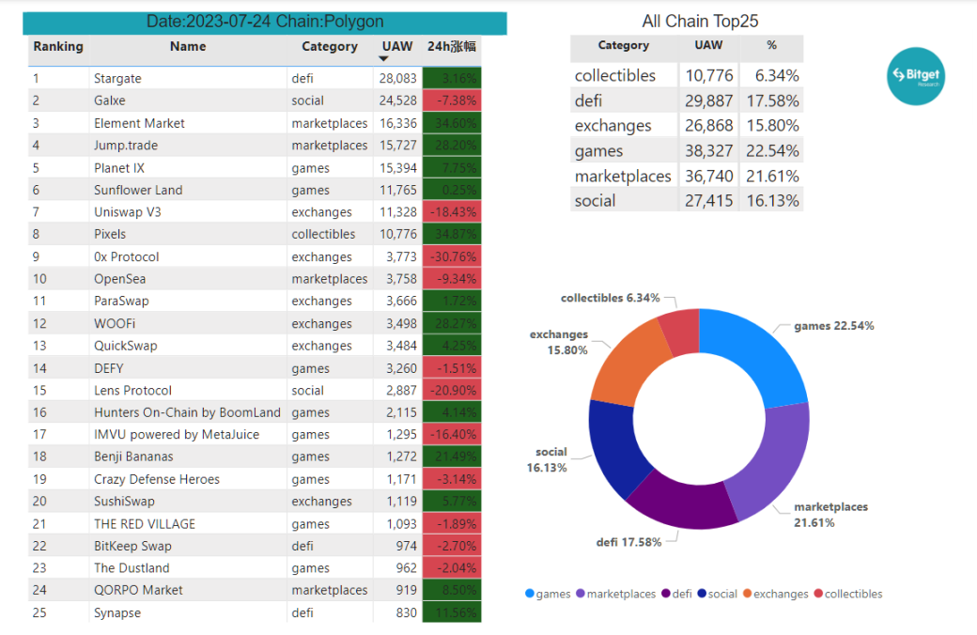The height and width of the screenshot is (635, 977).
Task: Click marketplaces row in All Chain table
Action: (x=687, y=176)
